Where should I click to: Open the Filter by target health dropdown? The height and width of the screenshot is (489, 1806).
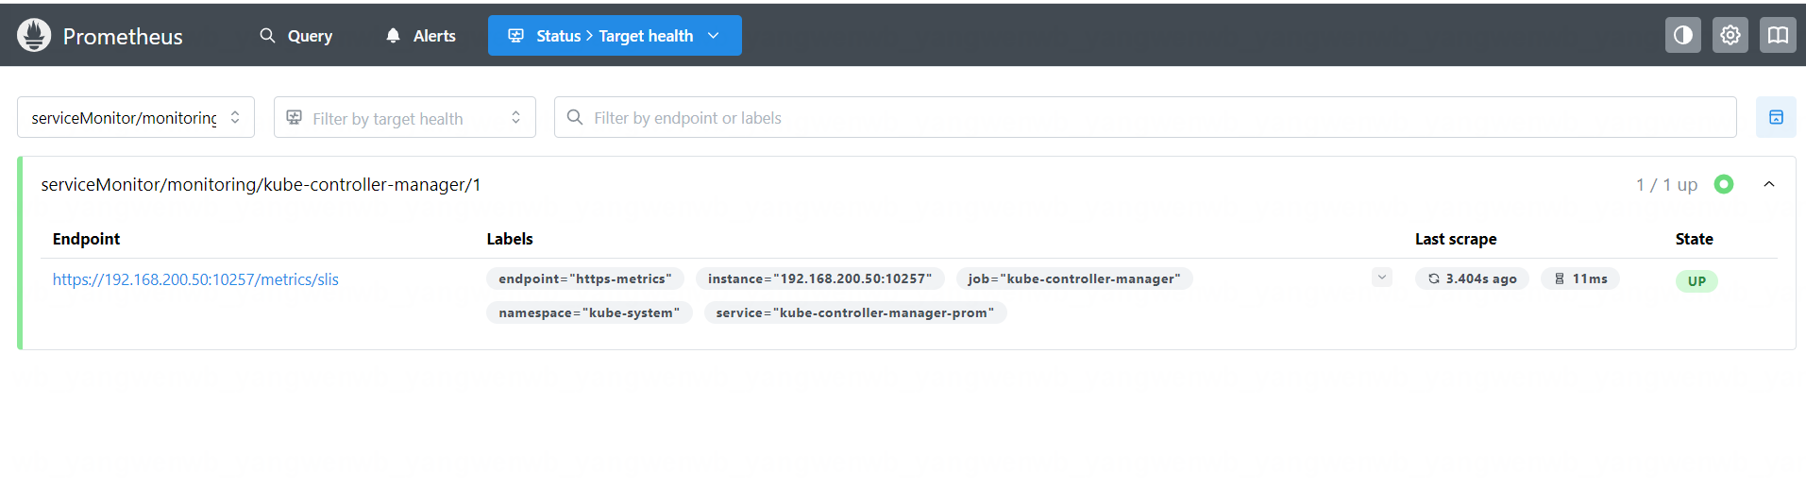click(404, 118)
